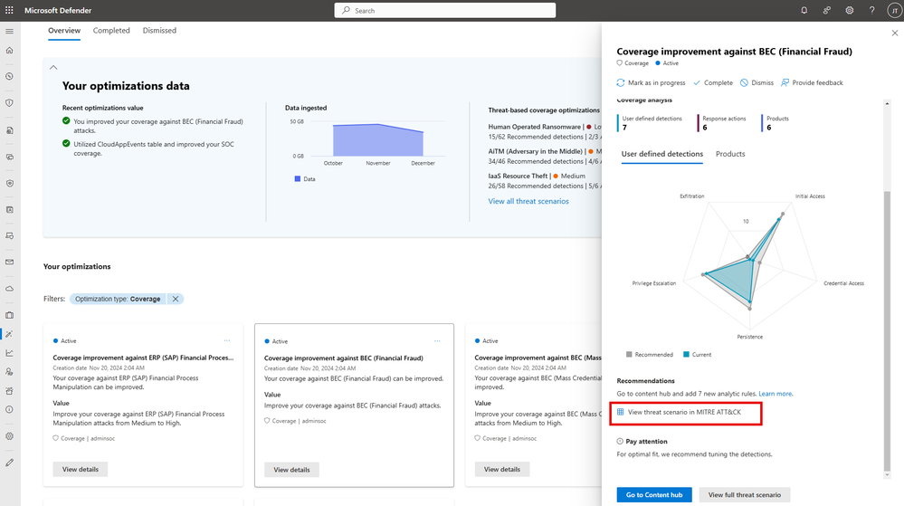
Task: Click the Optimization type: Coverage filter pill
Action: point(118,299)
